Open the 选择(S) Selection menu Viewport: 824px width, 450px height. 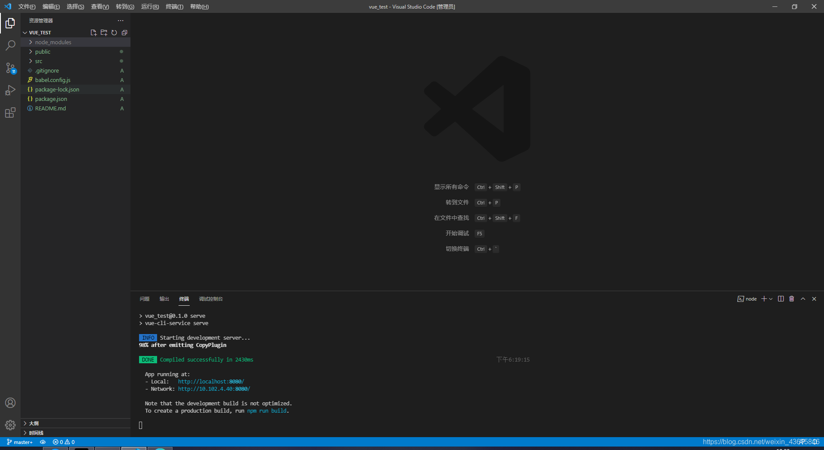pos(75,6)
